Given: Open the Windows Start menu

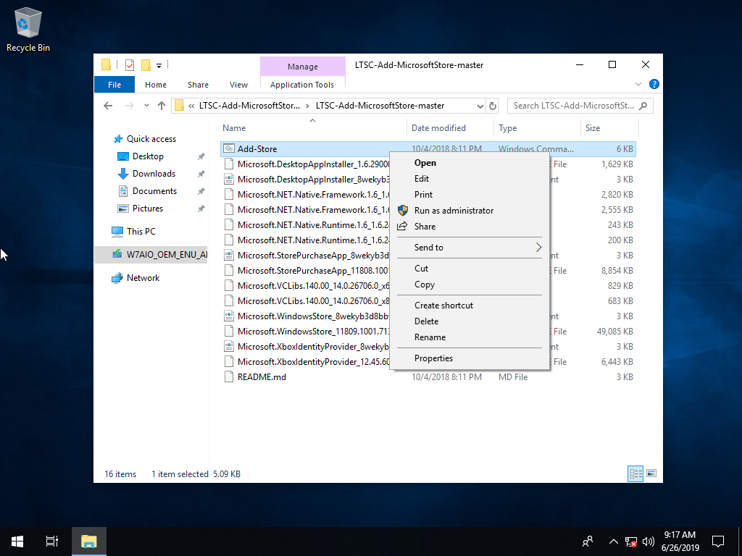Looking at the screenshot, I should coord(17,542).
